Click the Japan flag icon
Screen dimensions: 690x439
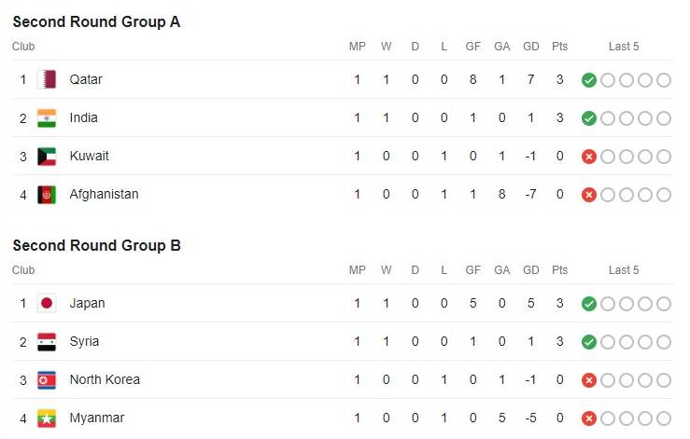pos(47,303)
